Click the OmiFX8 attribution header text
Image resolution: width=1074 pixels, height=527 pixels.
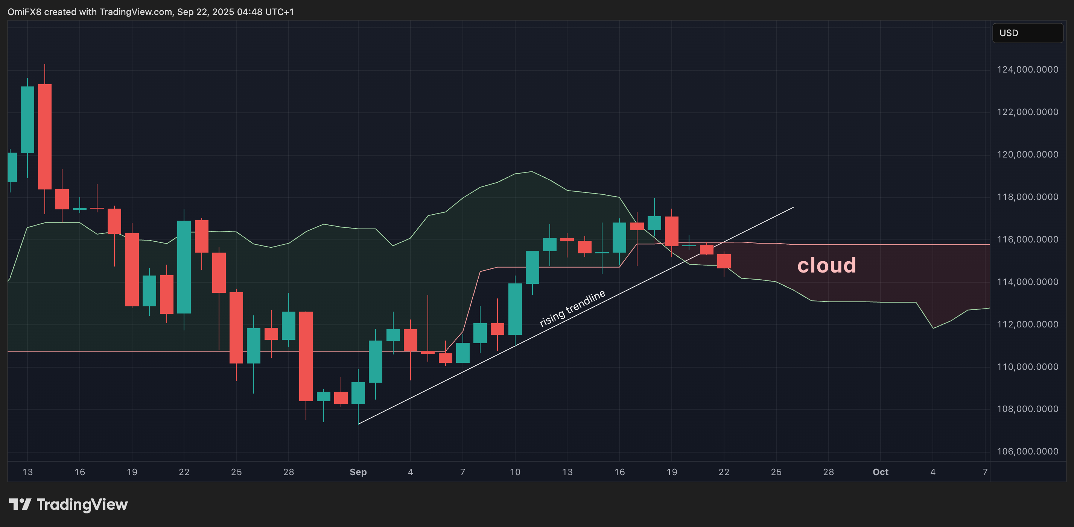click(151, 12)
